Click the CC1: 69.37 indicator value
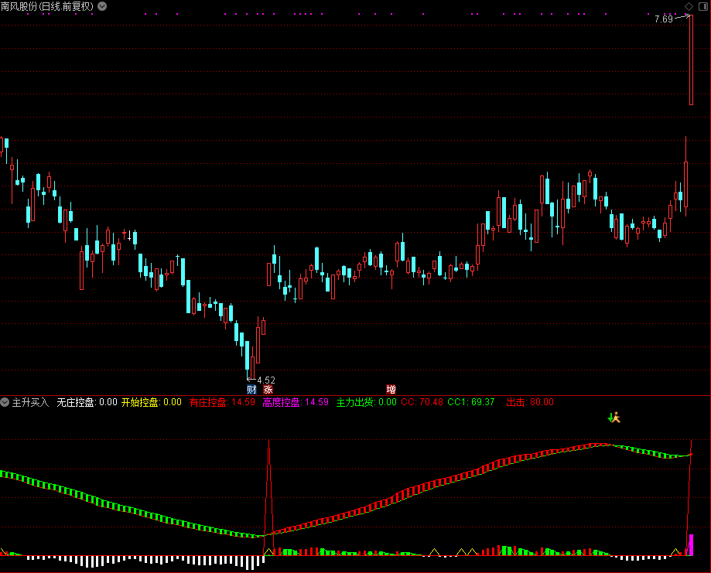711x573 pixels. [470, 402]
